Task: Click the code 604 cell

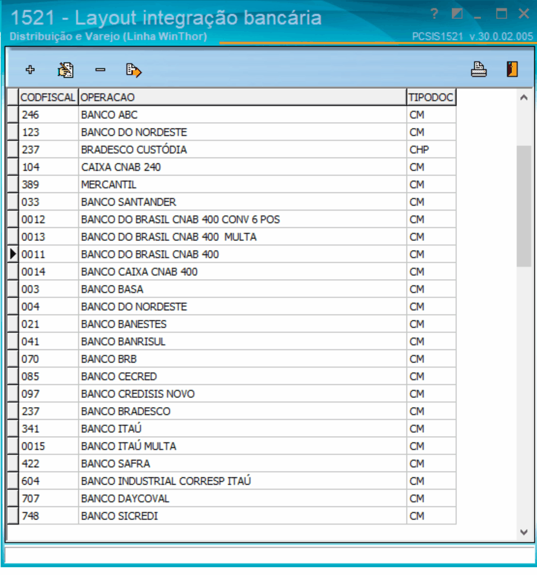Action: tap(48, 481)
